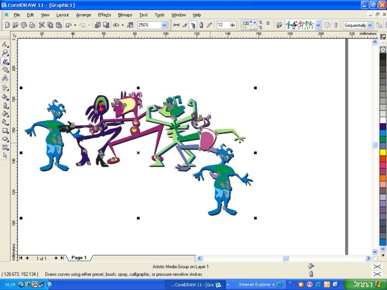Viewport: 387px width, 290px height.
Task: Select the Text tool in toolbox
Action: (x=5, y=78)
